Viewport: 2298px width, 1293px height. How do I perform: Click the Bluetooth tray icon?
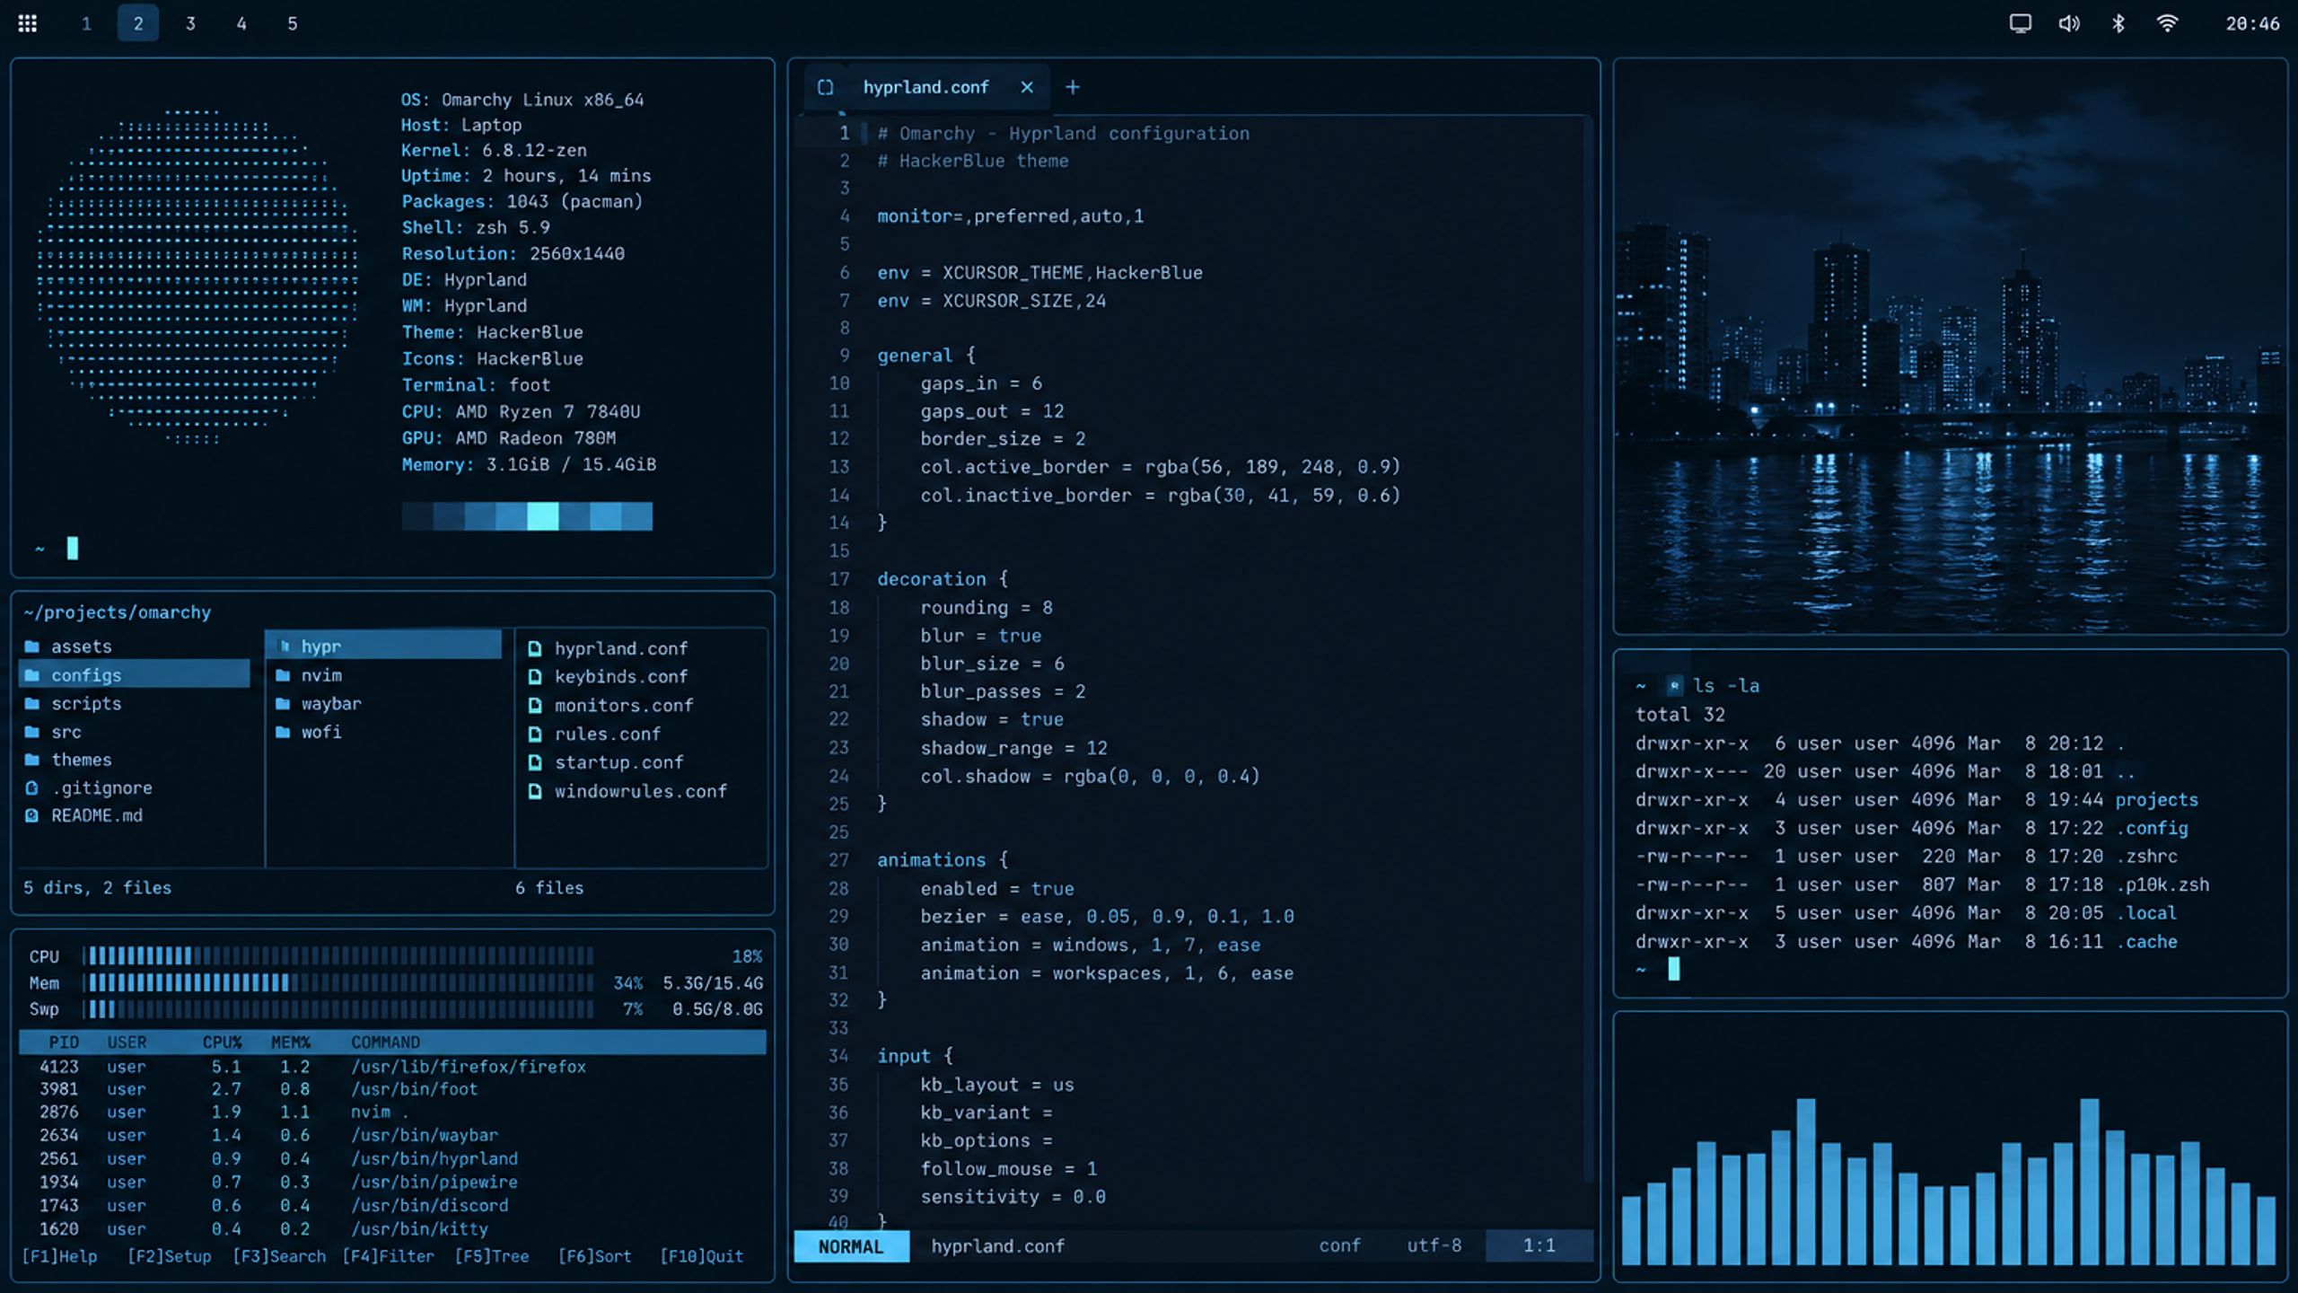[2118, 23]
